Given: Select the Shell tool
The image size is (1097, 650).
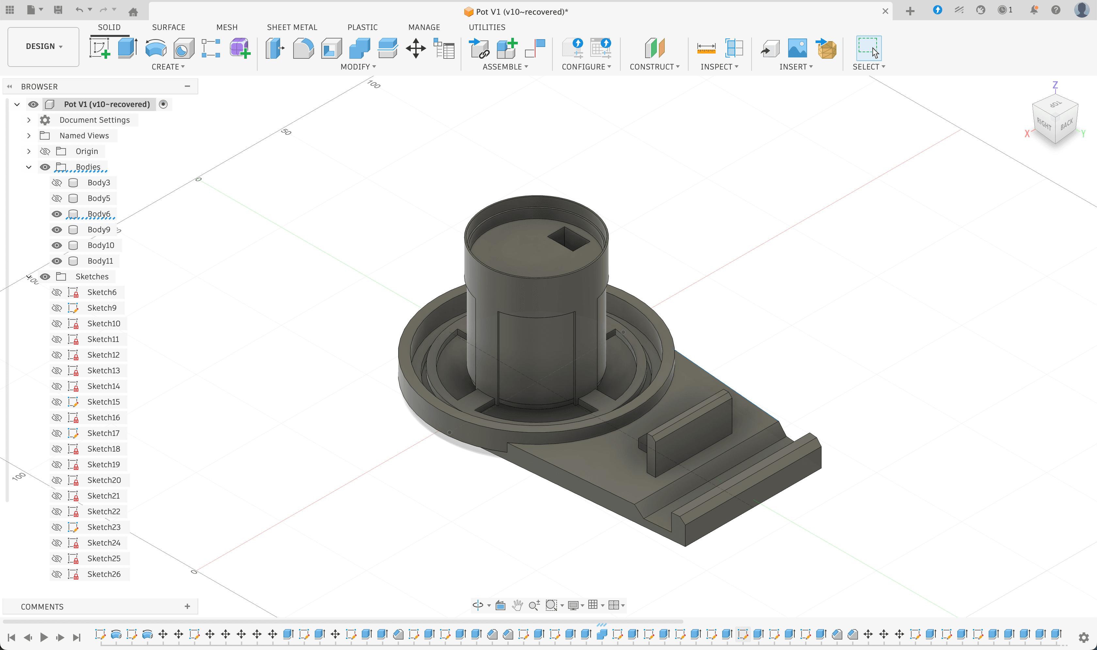Looking at the screenshot, I should pyautogui.click(x=331, y=48).
